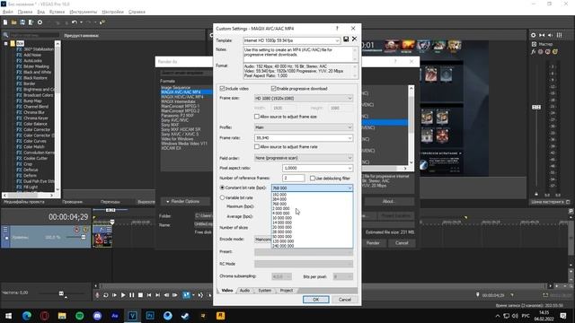Go to project end in the transport bar
The image size is (575, 323).
pyautogui.click(x=158, y=295)
